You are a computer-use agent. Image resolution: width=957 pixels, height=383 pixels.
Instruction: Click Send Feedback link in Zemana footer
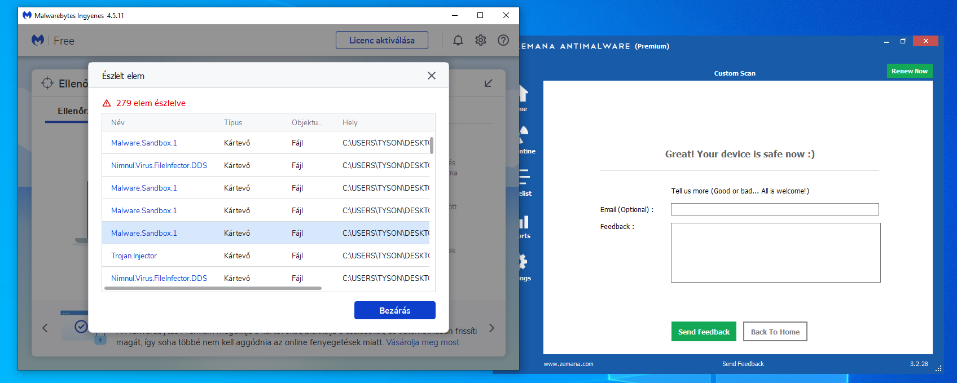tap(743, 364)
